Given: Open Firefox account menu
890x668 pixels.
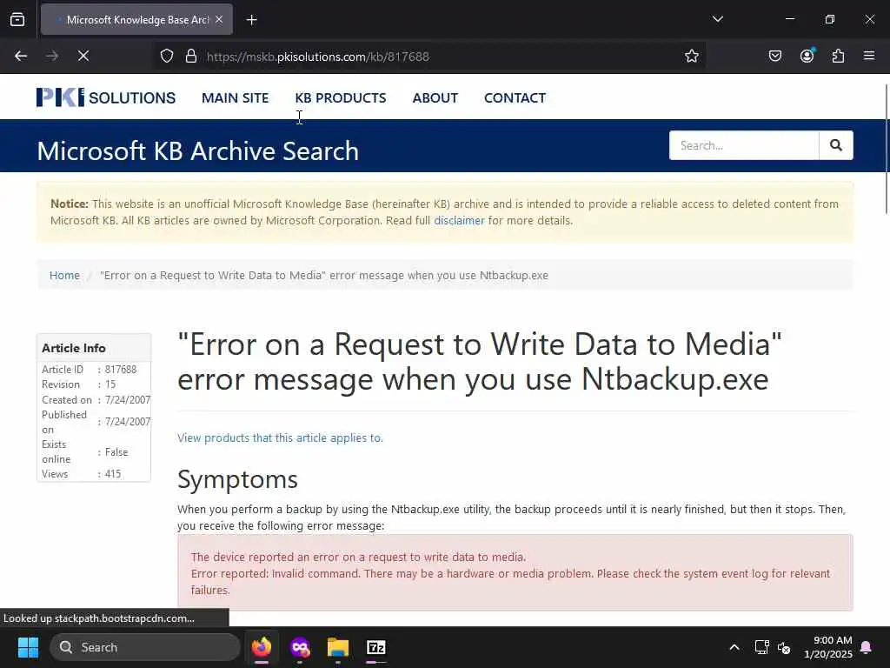Looking at the screenshot, I should pos(807,56).
